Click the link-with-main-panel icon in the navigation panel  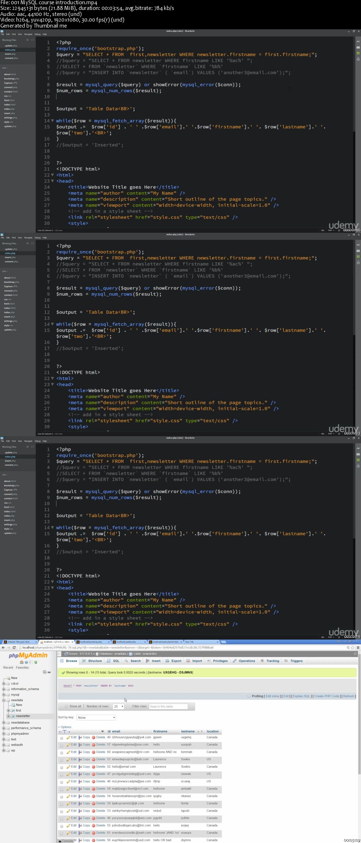click(x=49, y=672)
